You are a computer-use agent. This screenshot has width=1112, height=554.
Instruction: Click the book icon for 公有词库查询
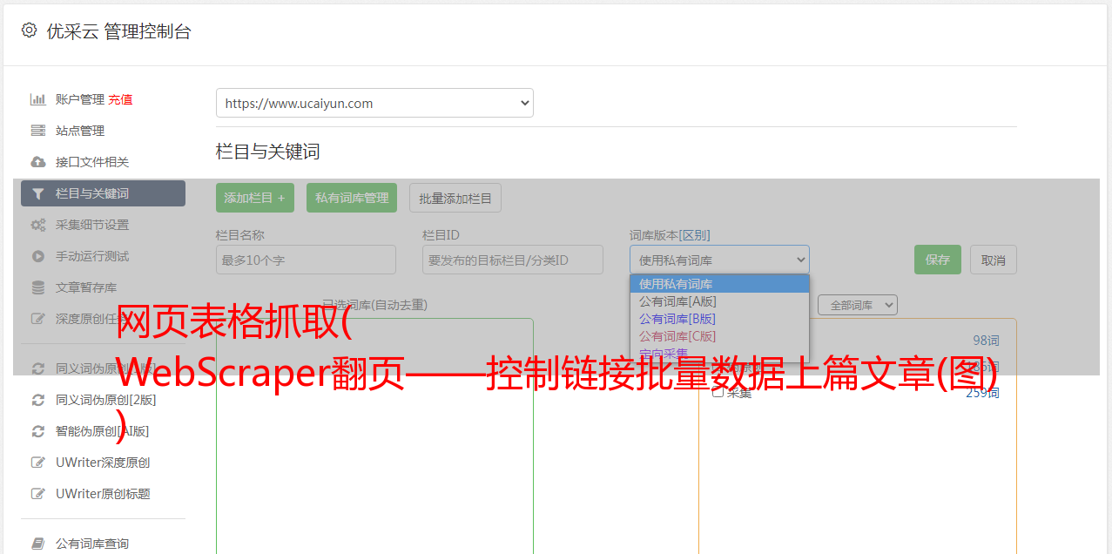(x=37, y=544)
